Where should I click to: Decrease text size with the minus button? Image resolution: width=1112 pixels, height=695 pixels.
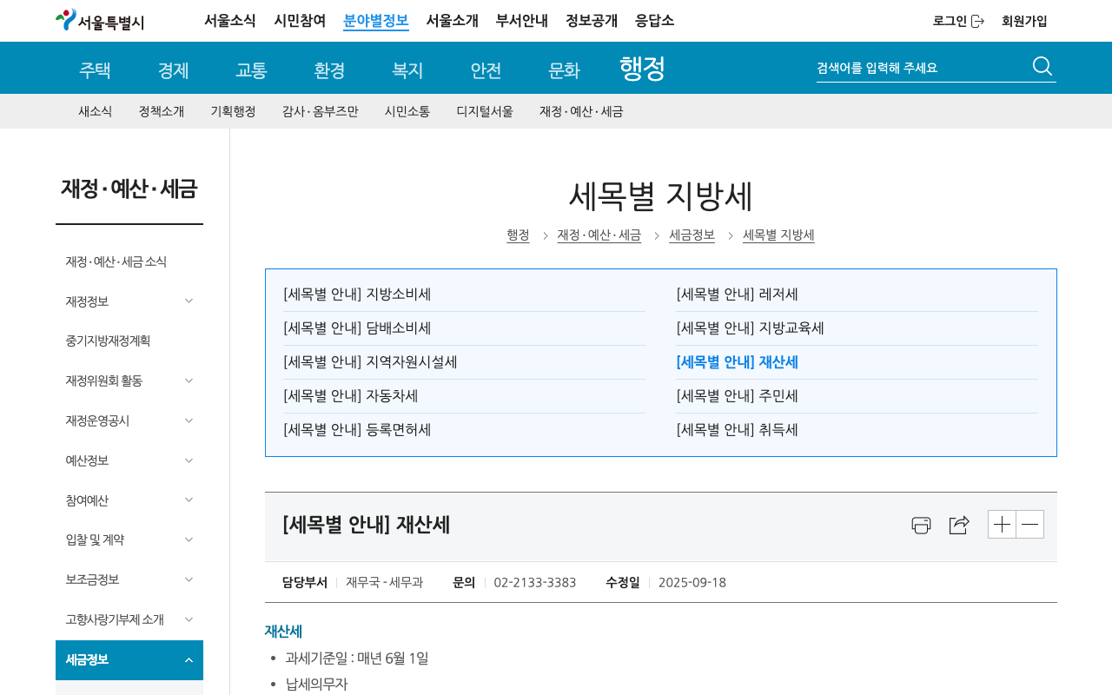1030,524
